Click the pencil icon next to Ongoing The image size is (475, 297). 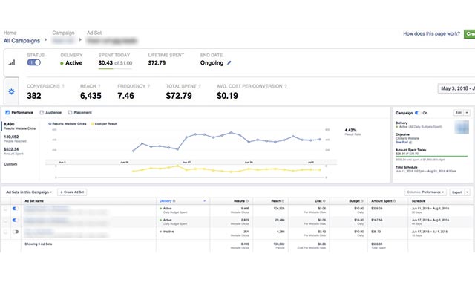tap(229, 63)
